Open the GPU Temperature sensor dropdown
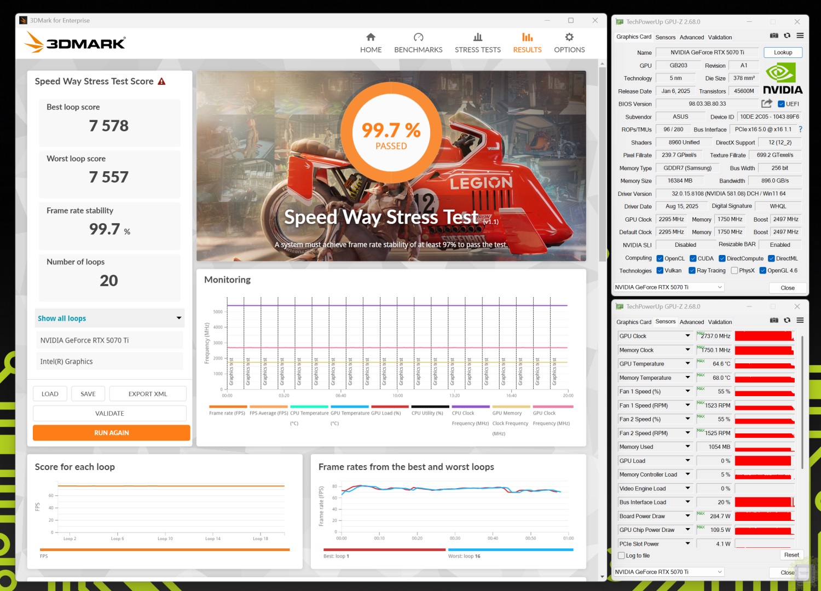 click(x=687, y=364)
